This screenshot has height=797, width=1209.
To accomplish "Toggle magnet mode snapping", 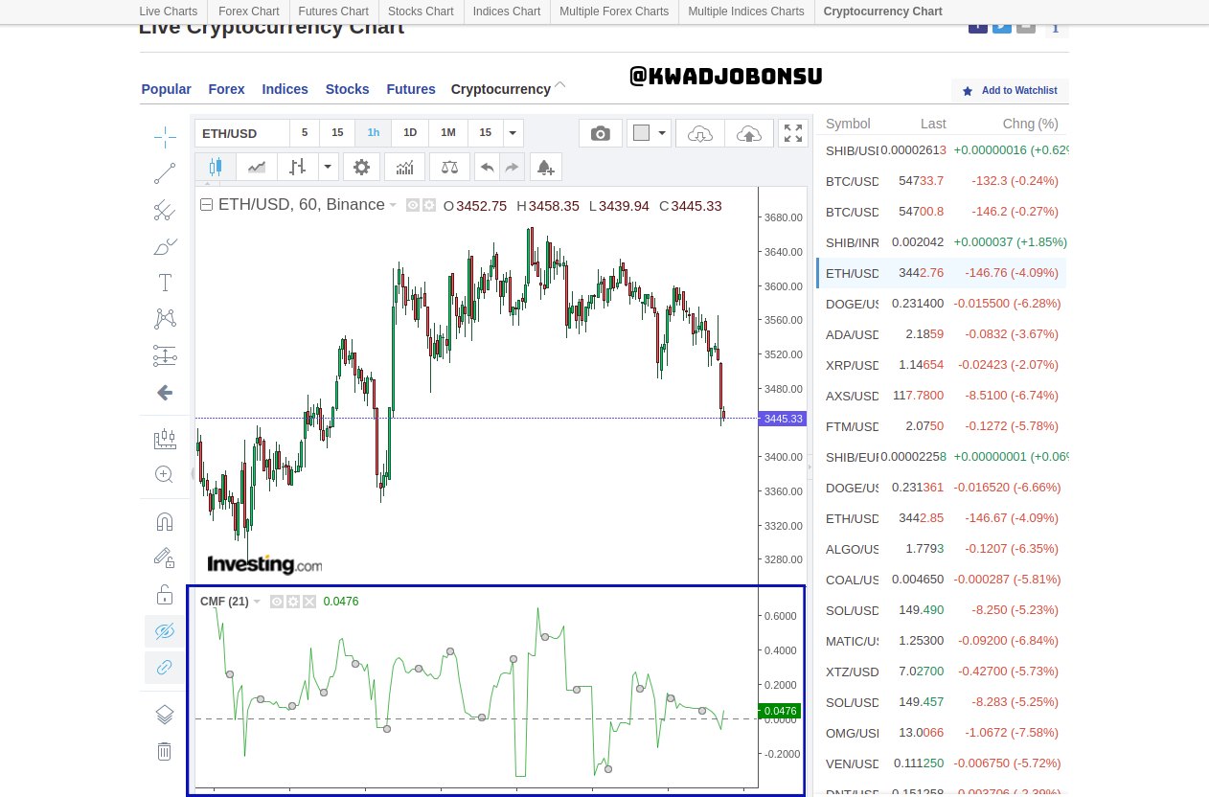I will pos(165,521).
